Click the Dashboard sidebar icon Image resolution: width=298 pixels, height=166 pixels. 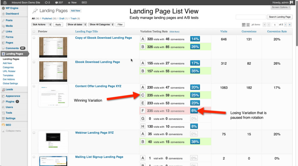click(3, 14)
